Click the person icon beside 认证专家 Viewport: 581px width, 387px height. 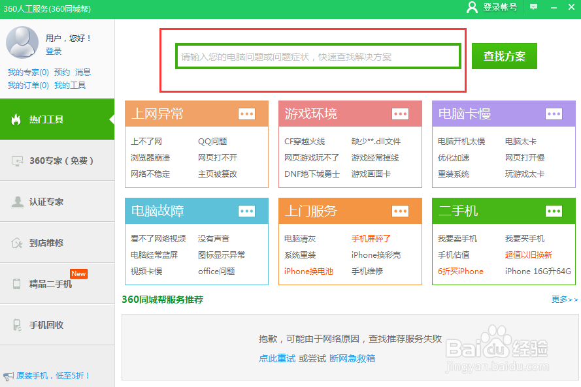coord(17,202)
